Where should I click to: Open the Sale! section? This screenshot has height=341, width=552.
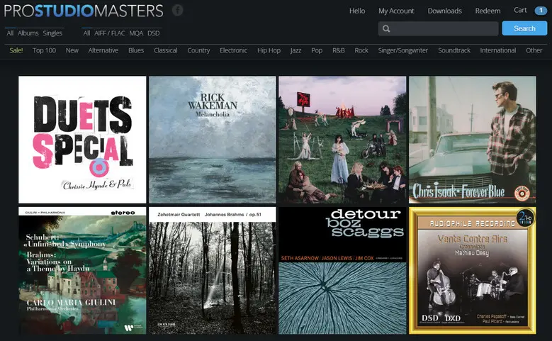coord(16,50)
